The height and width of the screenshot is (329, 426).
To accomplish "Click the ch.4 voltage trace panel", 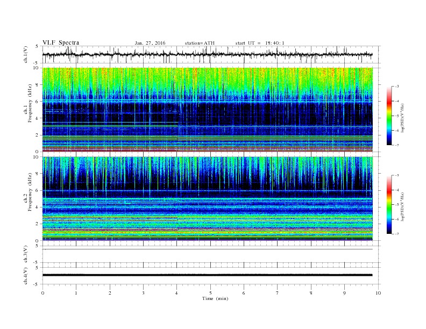I will pos(211,276).
